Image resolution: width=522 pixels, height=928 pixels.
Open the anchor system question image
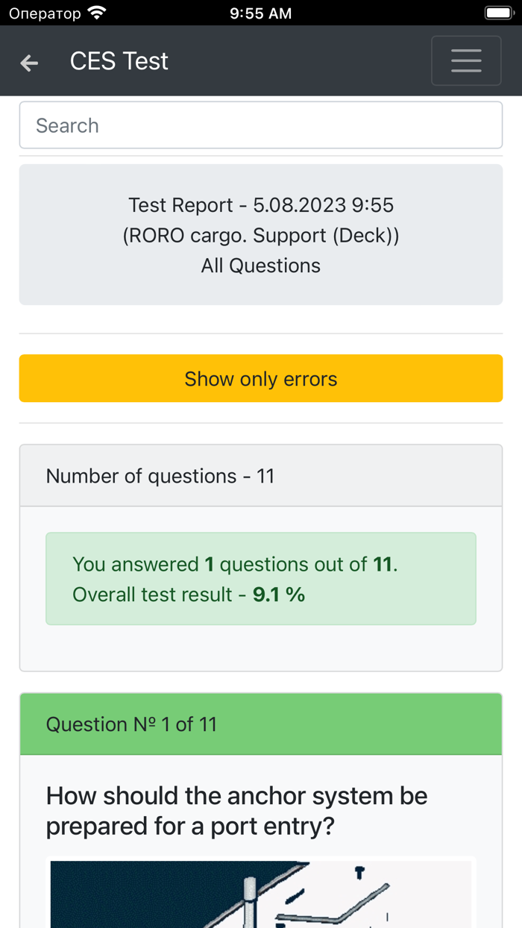(x=261, y=894)
